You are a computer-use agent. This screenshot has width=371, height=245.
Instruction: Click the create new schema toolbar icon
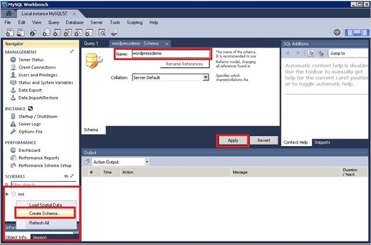[x=46, y=32]
